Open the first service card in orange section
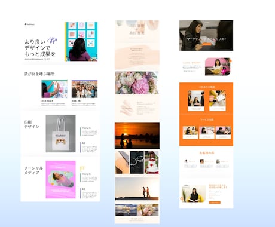This screenshot has width=275, height=227. coord(190,133)
